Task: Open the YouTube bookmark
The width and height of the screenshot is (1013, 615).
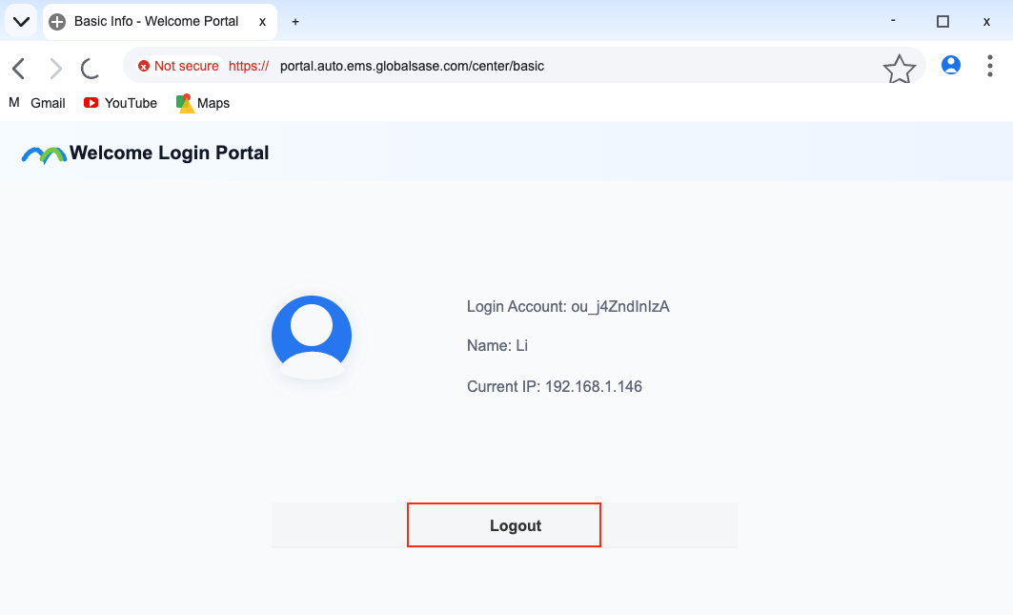Action: [120, 103]
